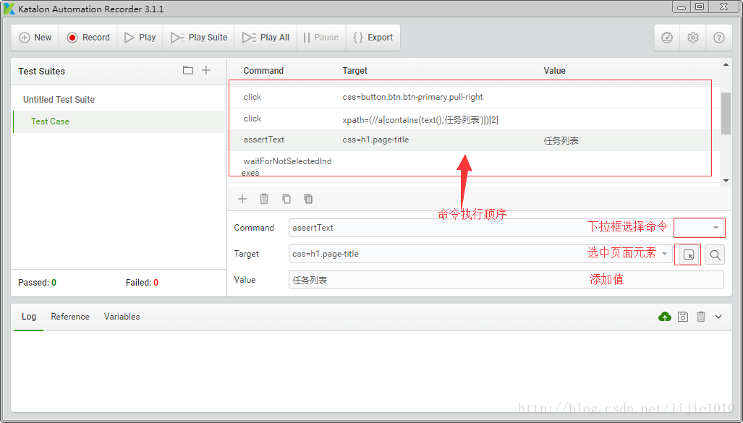Viewport: 743px width, 423px height.
Task: Select the click css=button.btn.btn-primary.pull-right row
Action: pos(475,97)
